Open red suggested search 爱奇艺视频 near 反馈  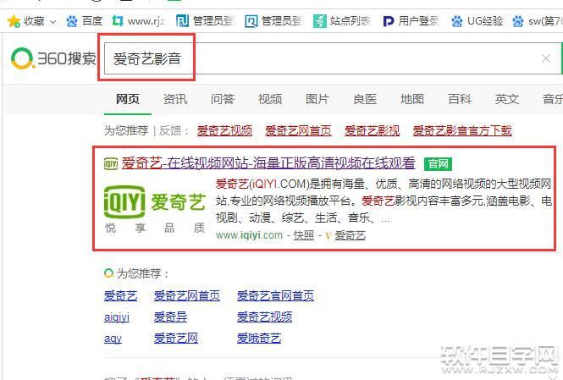(x=224, y=130)
